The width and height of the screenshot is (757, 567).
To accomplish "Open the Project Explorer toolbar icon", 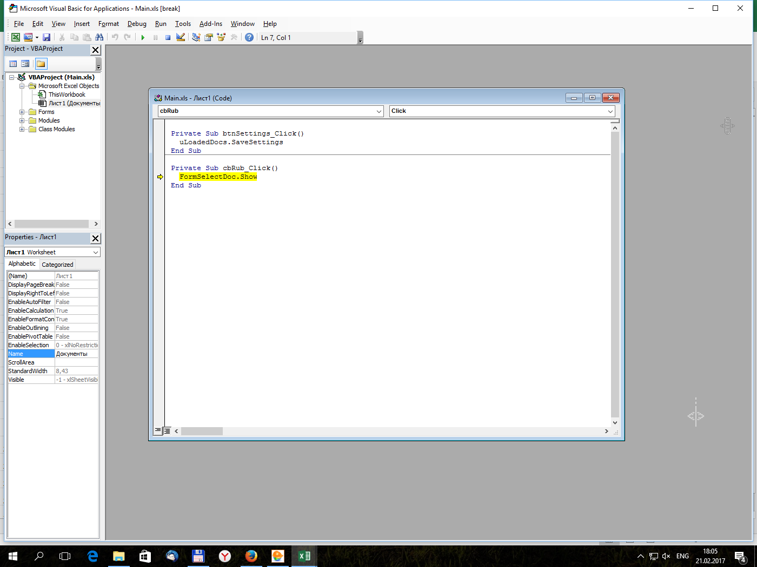I will click(196, 37).
